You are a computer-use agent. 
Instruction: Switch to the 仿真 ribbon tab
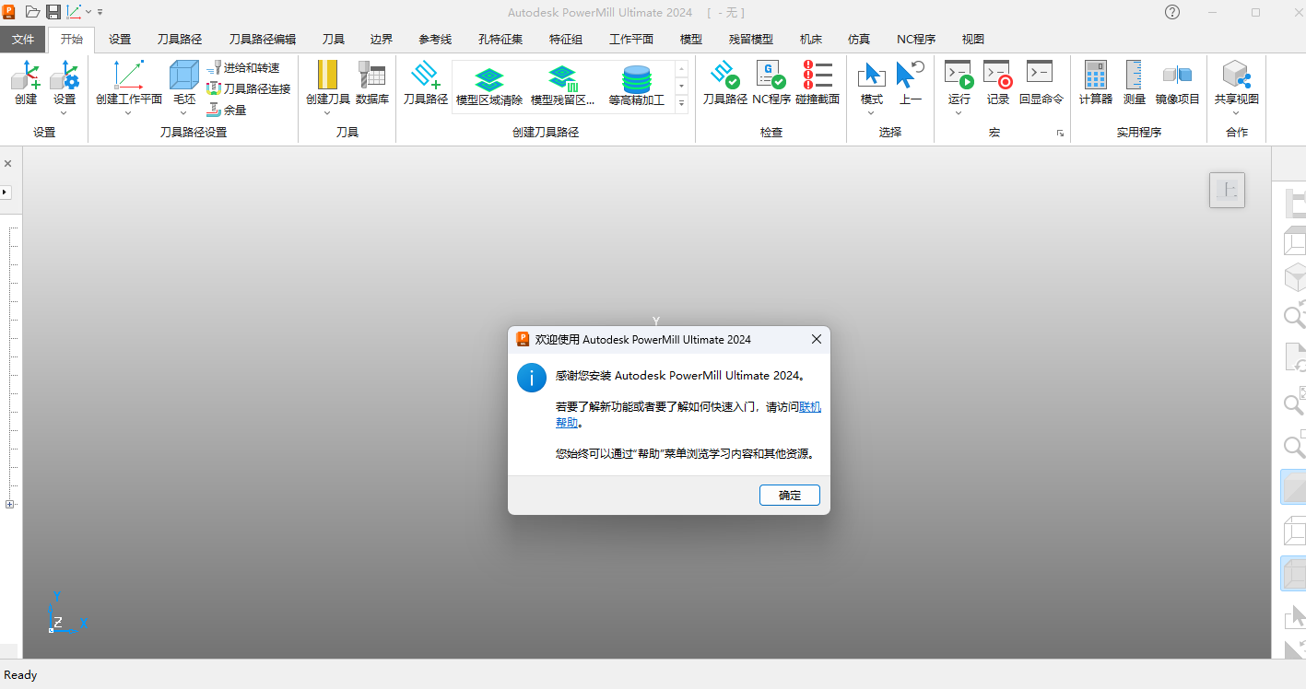(x=858, y=39)
